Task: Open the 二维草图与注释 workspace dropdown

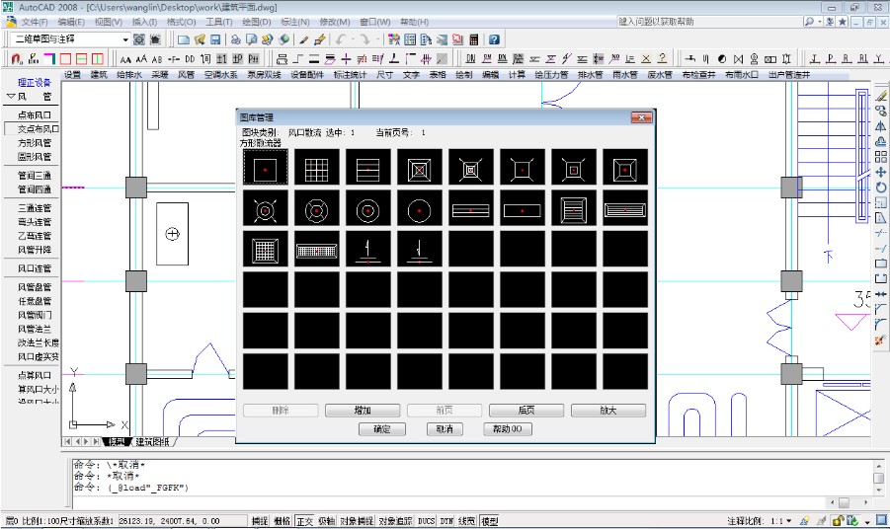Action: [x=124, y=39]
